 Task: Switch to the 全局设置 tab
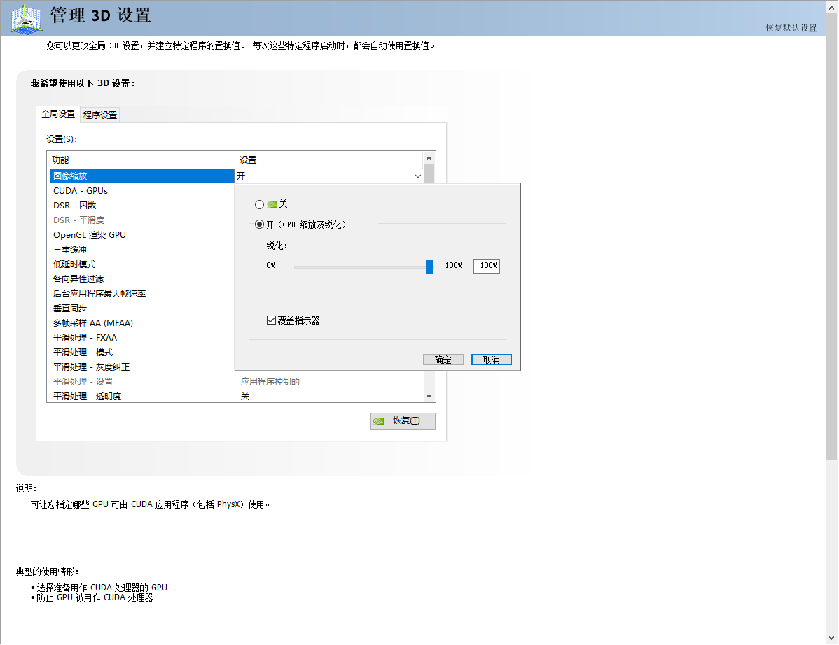point(58,114)
